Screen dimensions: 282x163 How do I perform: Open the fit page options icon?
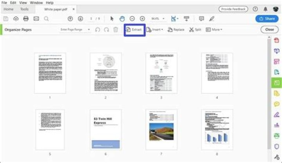pos(174,18)
